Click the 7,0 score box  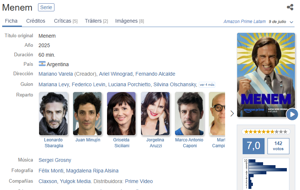(254, 146)
